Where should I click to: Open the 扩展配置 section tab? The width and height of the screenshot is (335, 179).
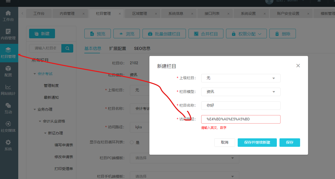pos(118,48)
